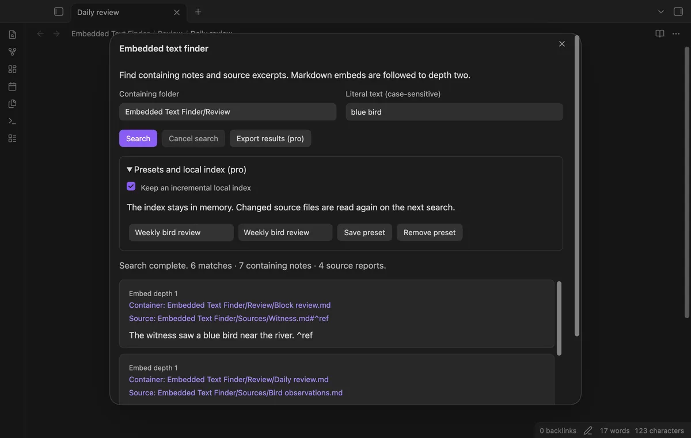This screenshot has width=691, height=438.
Task: Click the results list scrollbar
Action: pos(559,318)
